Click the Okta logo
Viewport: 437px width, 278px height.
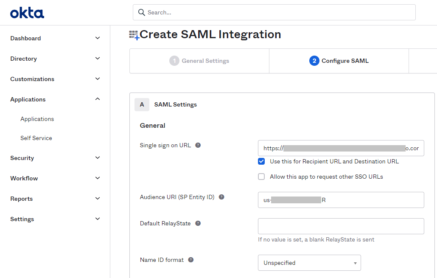coord(27,12)
